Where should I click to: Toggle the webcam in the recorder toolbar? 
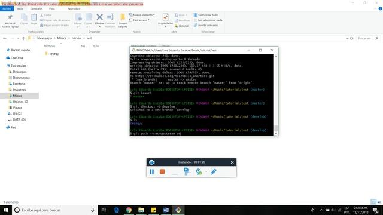pos(199,171)
